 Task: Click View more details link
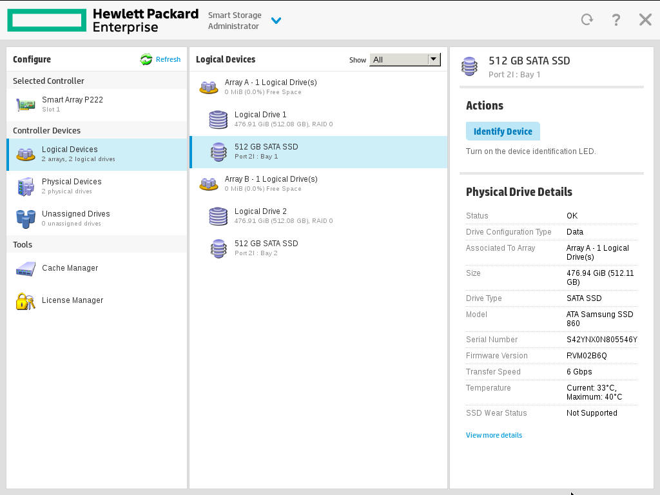tap(494, 435)
